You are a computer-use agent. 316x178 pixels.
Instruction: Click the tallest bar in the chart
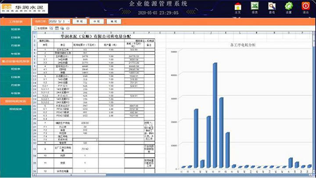[215, 115]
